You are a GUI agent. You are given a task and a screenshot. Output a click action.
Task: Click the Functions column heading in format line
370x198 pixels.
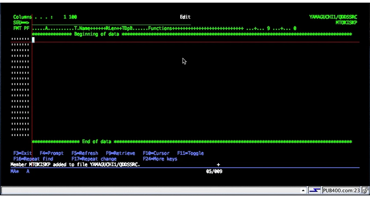pos(160,28)
